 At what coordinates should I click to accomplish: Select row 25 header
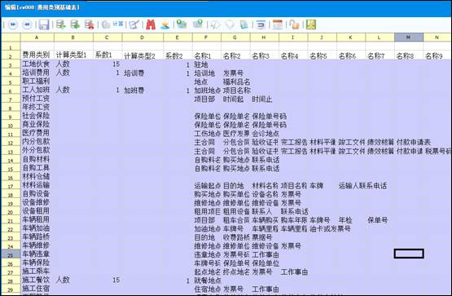coord(11,254)
